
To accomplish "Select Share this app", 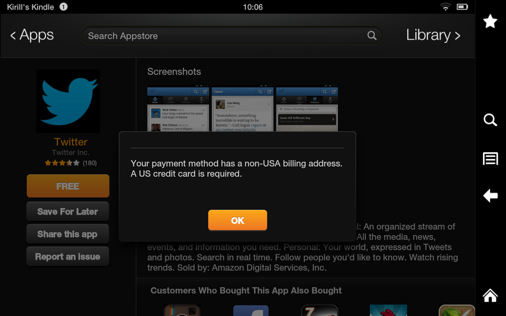I will [68, 234].
